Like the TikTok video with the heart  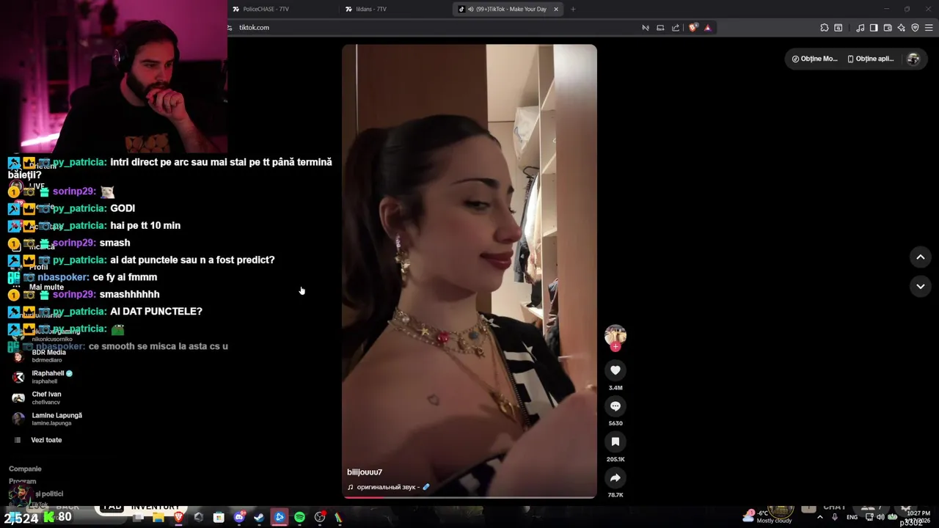615,370
